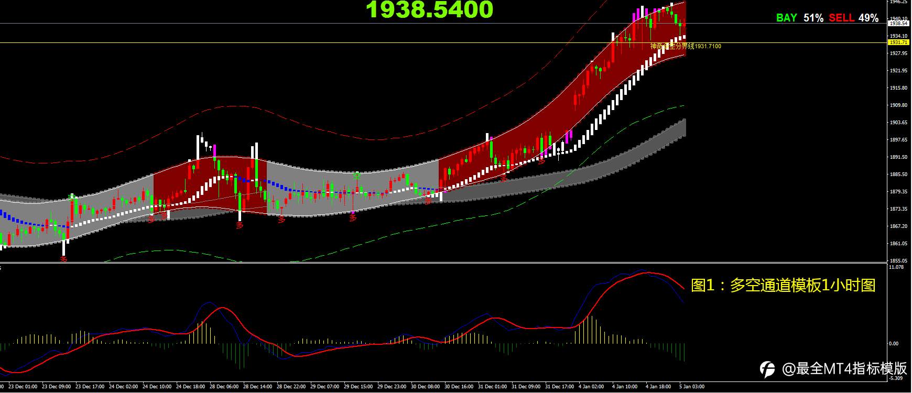This screenshot has width=912, height=393.
Task: Click the 1897.65 price scale label
Action: coord(898,139)
